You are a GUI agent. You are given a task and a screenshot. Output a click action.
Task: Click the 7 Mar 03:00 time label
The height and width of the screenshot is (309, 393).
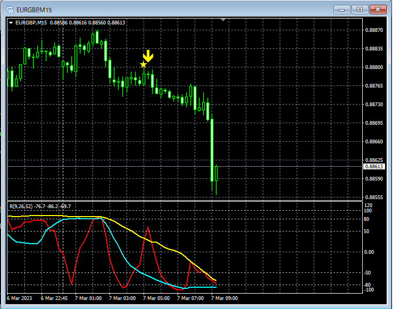122,298
